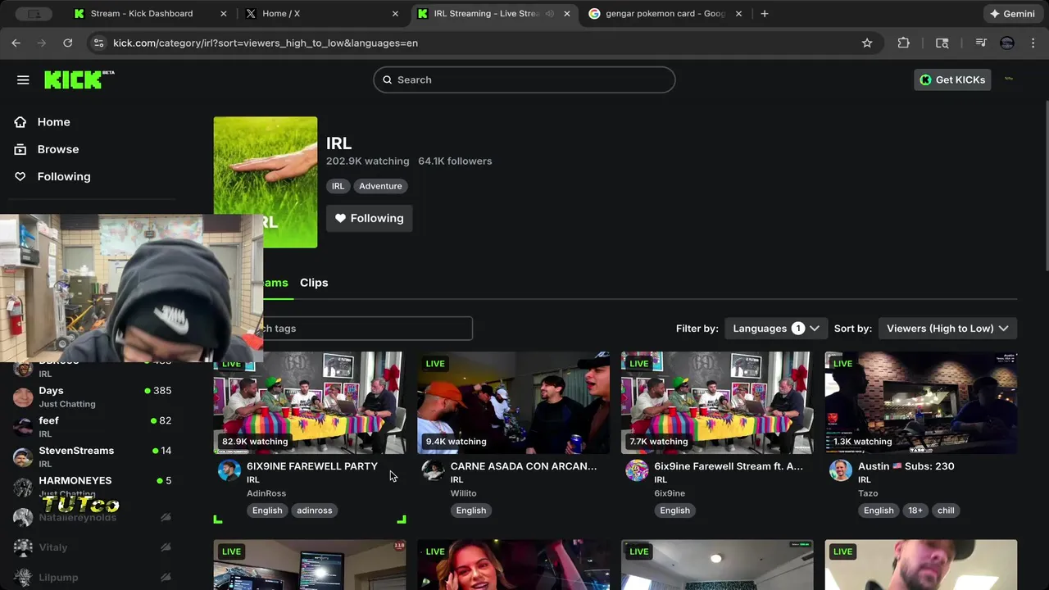
Task: Click the 18+ tag on Austin stream
Action: click(x=915, y=511)
